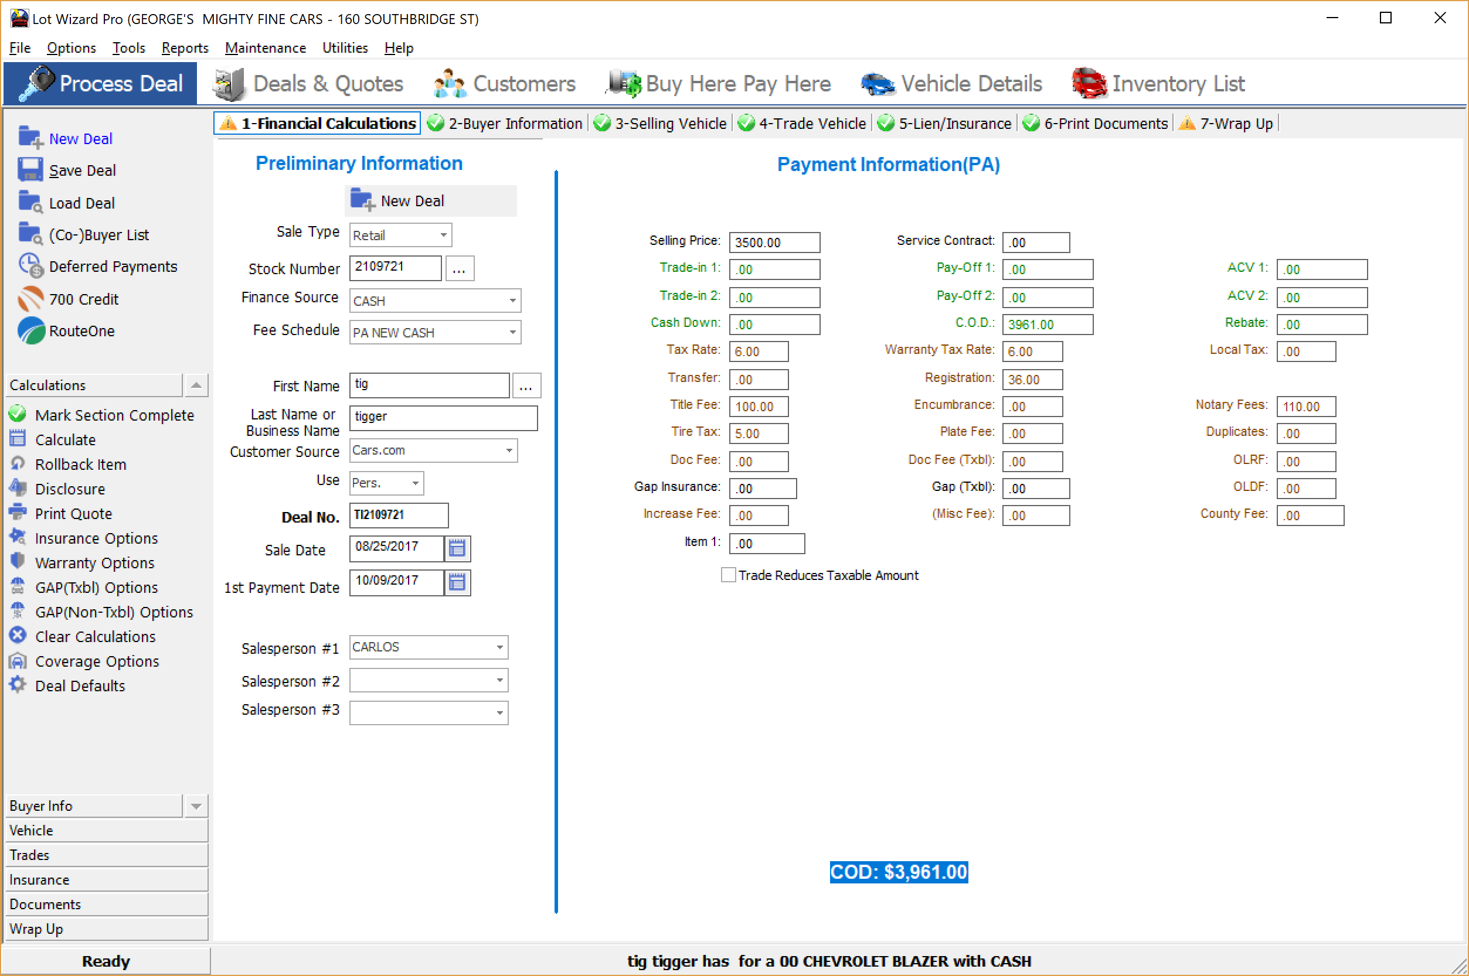Viewport: 1469px width, 976px height.
Task: Click the Deal No. field
Action: pyautogui.click(x=399, y=516)
